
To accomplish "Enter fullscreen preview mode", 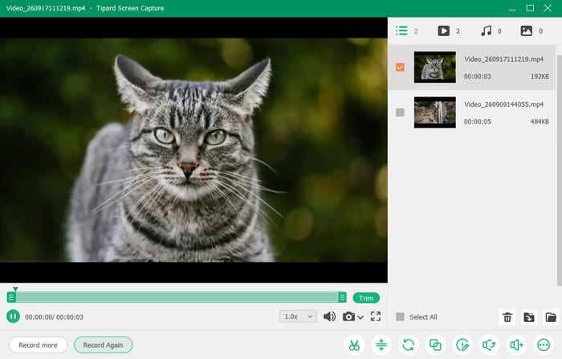I will pos(376,316).
